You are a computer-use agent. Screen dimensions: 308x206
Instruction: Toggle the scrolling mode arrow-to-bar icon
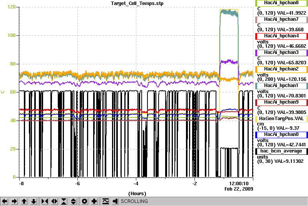point(115,201)
